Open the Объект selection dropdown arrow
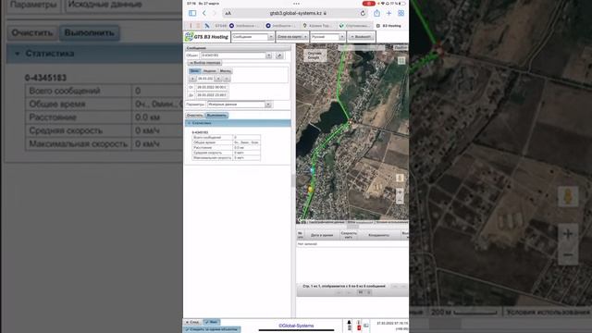 point(268,55)
